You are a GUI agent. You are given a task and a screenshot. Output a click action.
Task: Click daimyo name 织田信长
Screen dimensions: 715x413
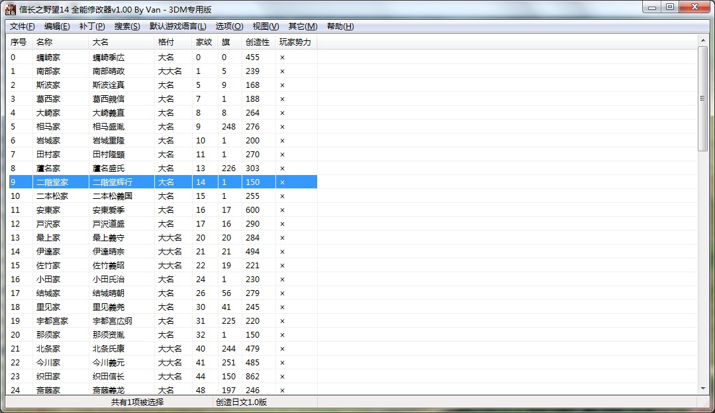108,377
